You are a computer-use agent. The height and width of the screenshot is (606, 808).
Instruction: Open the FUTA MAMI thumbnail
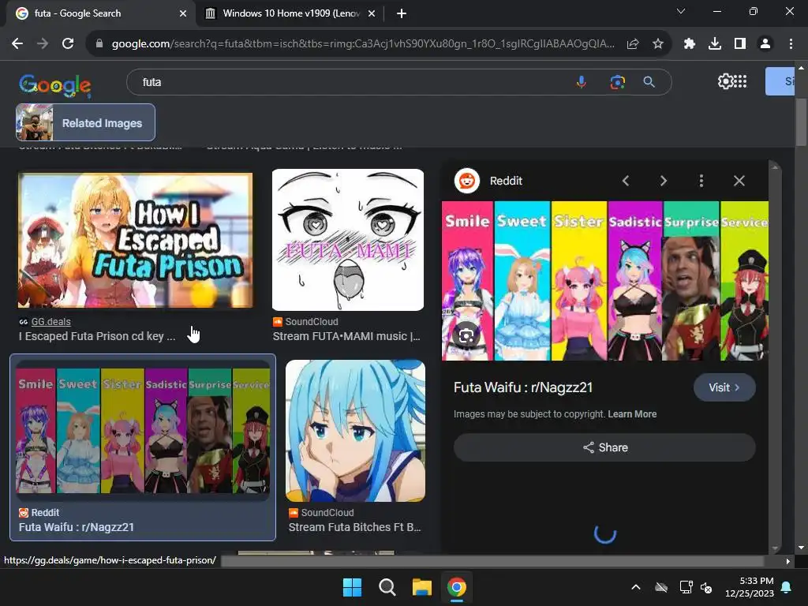point(348,240)
